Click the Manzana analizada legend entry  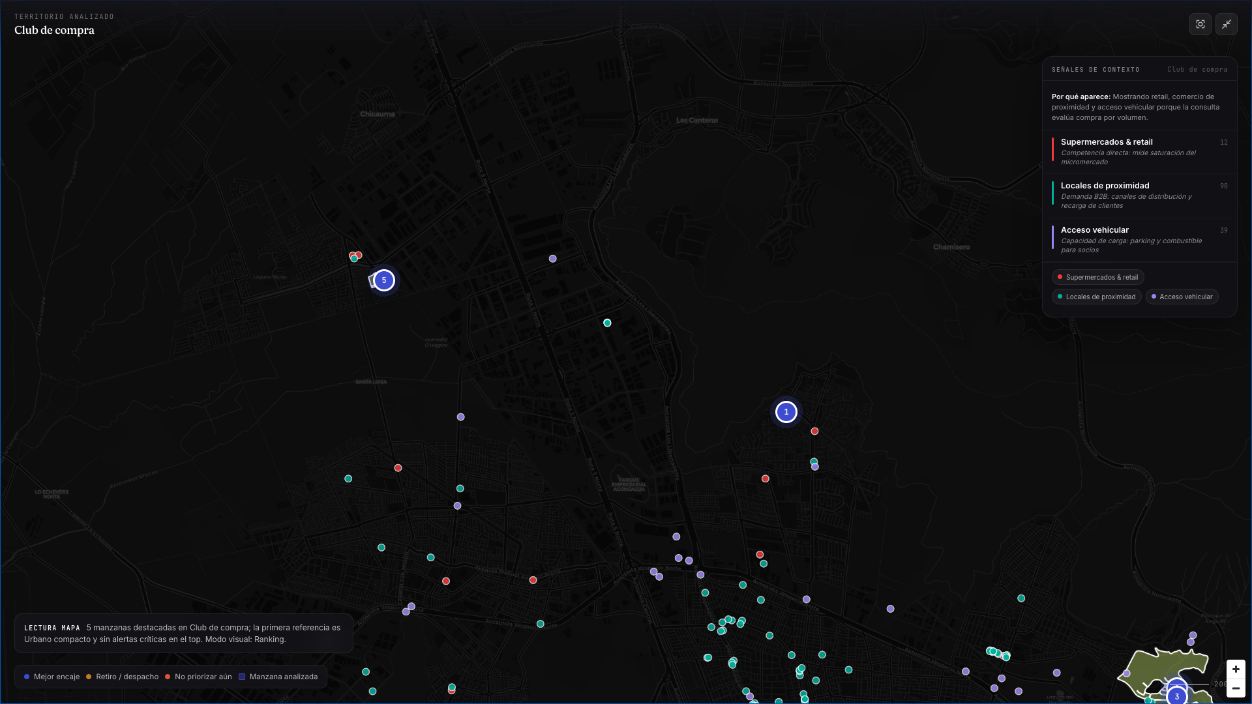(x=278, y=677)
